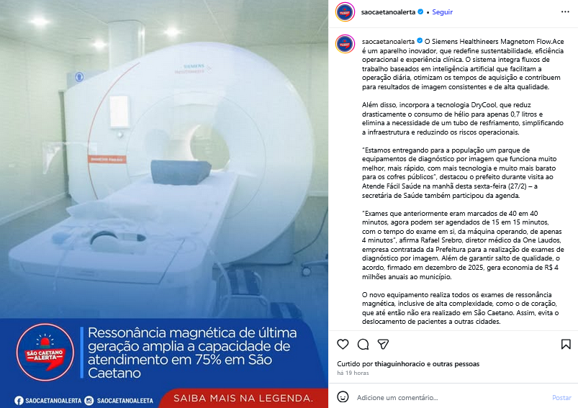Screen dimensions: 578x408
Task: Click the MRI machine post image
Action: pyautogui.click(x=164, y=158)
